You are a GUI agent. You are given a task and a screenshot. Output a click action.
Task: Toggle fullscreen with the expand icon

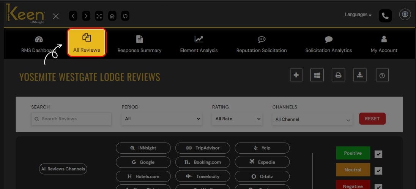click(99, 16)
